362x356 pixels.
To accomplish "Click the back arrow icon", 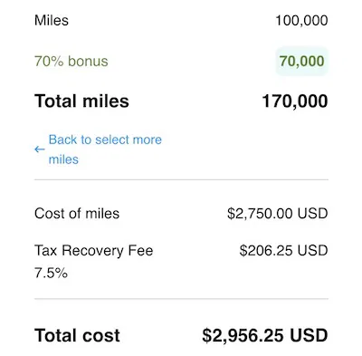I will click(x=40, y=149).
